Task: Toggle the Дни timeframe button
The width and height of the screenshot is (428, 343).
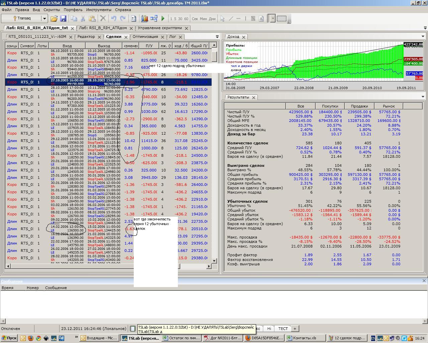Action: coord(212,19)
